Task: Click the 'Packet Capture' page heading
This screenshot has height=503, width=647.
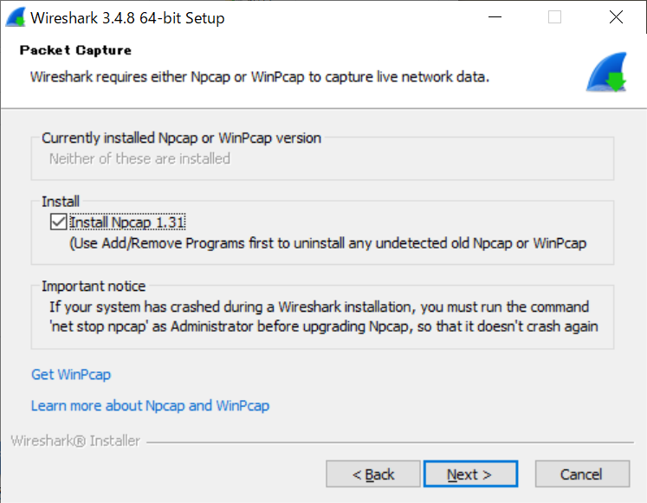Action: tap(75, 50)
